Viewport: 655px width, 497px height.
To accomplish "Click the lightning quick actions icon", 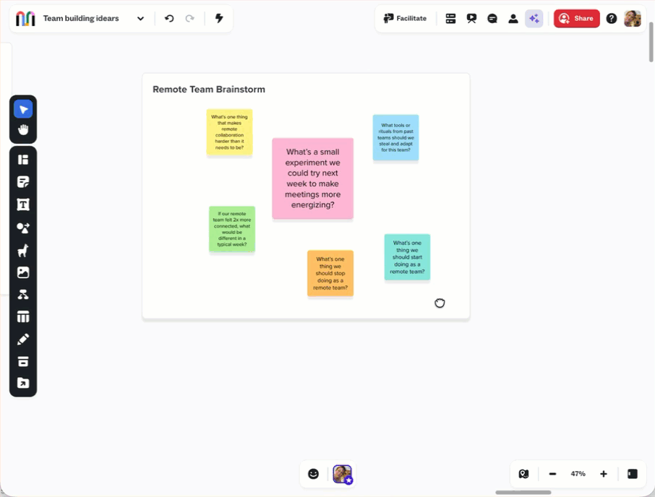I will (219, 18).
